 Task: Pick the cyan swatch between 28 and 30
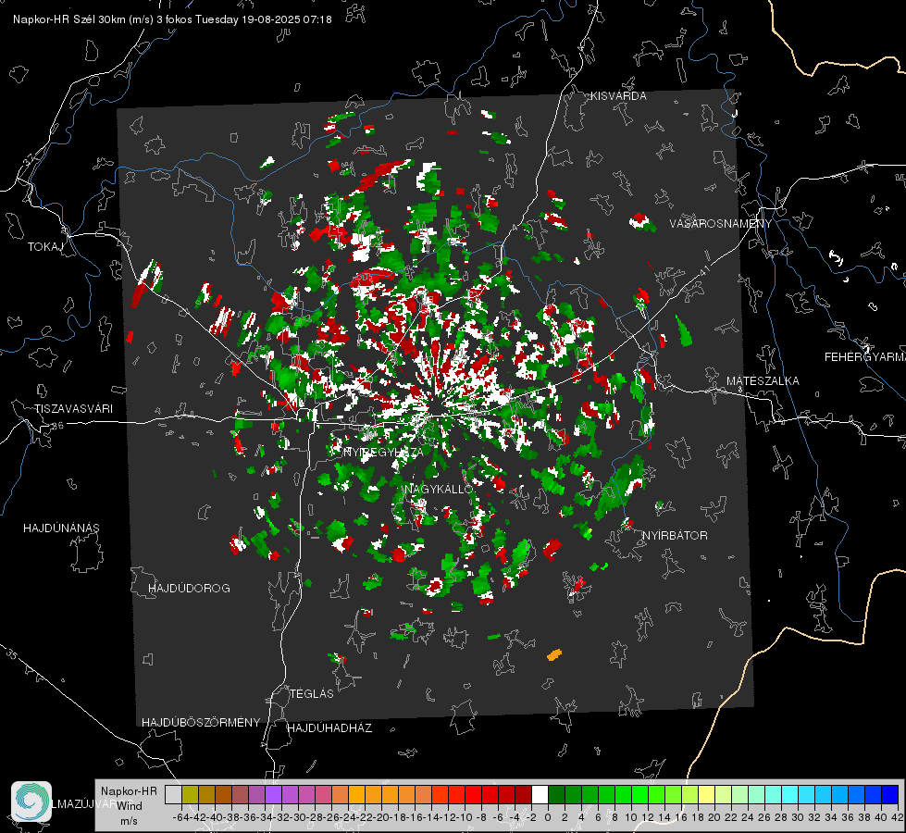[x=789, y=794]
